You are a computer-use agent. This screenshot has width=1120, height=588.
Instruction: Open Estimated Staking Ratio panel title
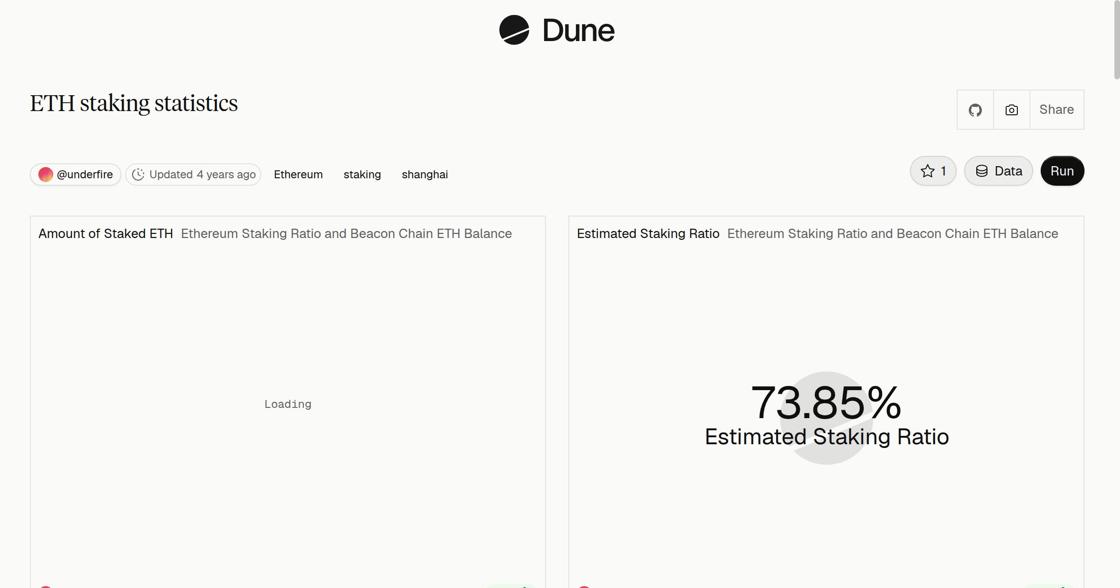(x=648, y=233)
